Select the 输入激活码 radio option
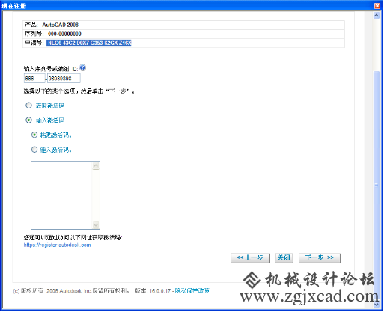 28,120
